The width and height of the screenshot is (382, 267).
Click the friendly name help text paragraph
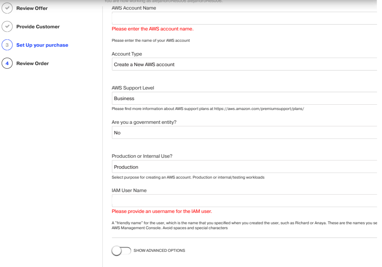pyautogui.click(x=244, y=226)
